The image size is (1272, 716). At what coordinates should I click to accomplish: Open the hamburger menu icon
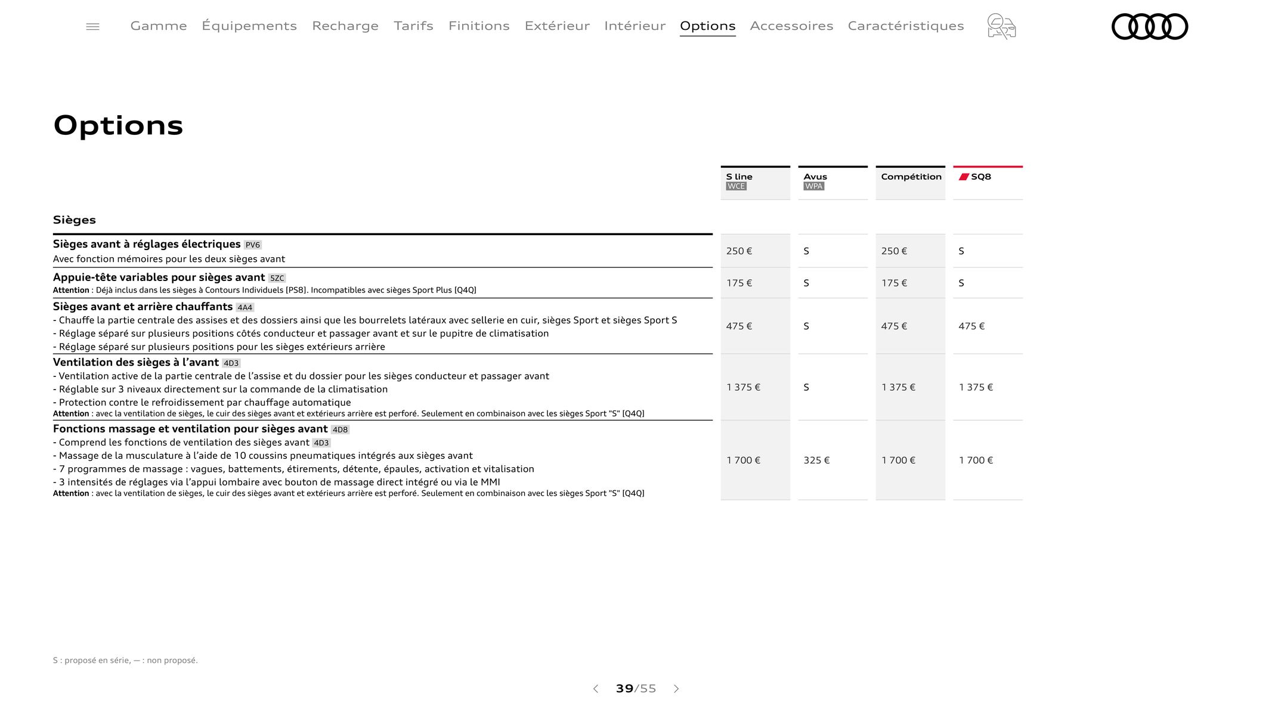tap(92, 27)
